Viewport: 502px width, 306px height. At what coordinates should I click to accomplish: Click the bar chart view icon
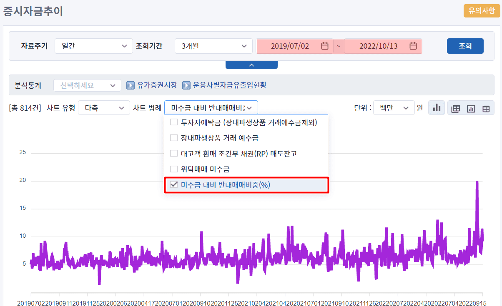tap(437, 108)
